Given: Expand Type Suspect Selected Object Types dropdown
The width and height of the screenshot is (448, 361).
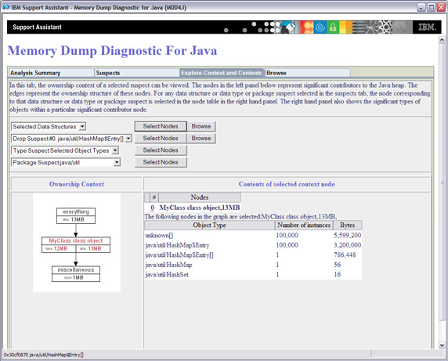Looking at the screenshot, I should coord(115,150).
